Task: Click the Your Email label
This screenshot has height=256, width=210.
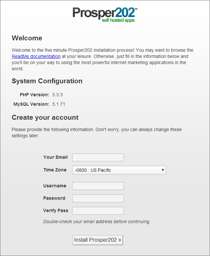Action: click(x=55, y=157)
